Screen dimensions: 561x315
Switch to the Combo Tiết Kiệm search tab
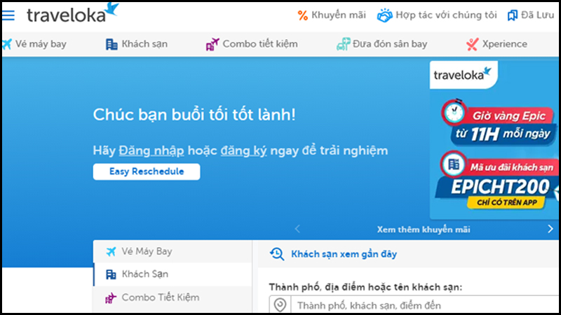(x=173, y=297)
